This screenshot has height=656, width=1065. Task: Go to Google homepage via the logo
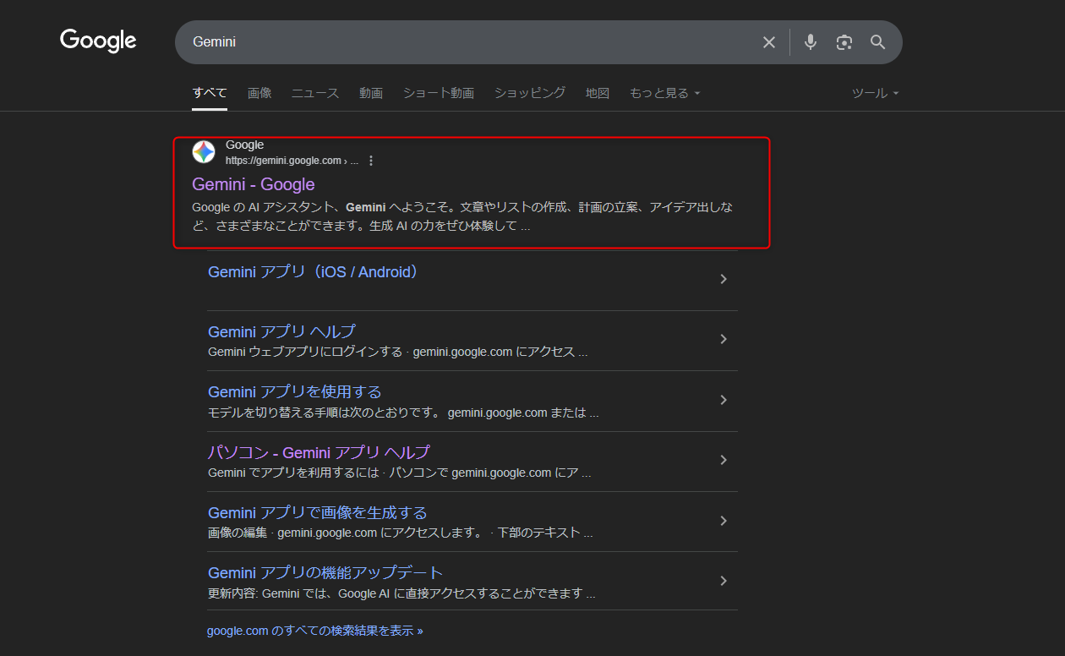pos(97,40)
